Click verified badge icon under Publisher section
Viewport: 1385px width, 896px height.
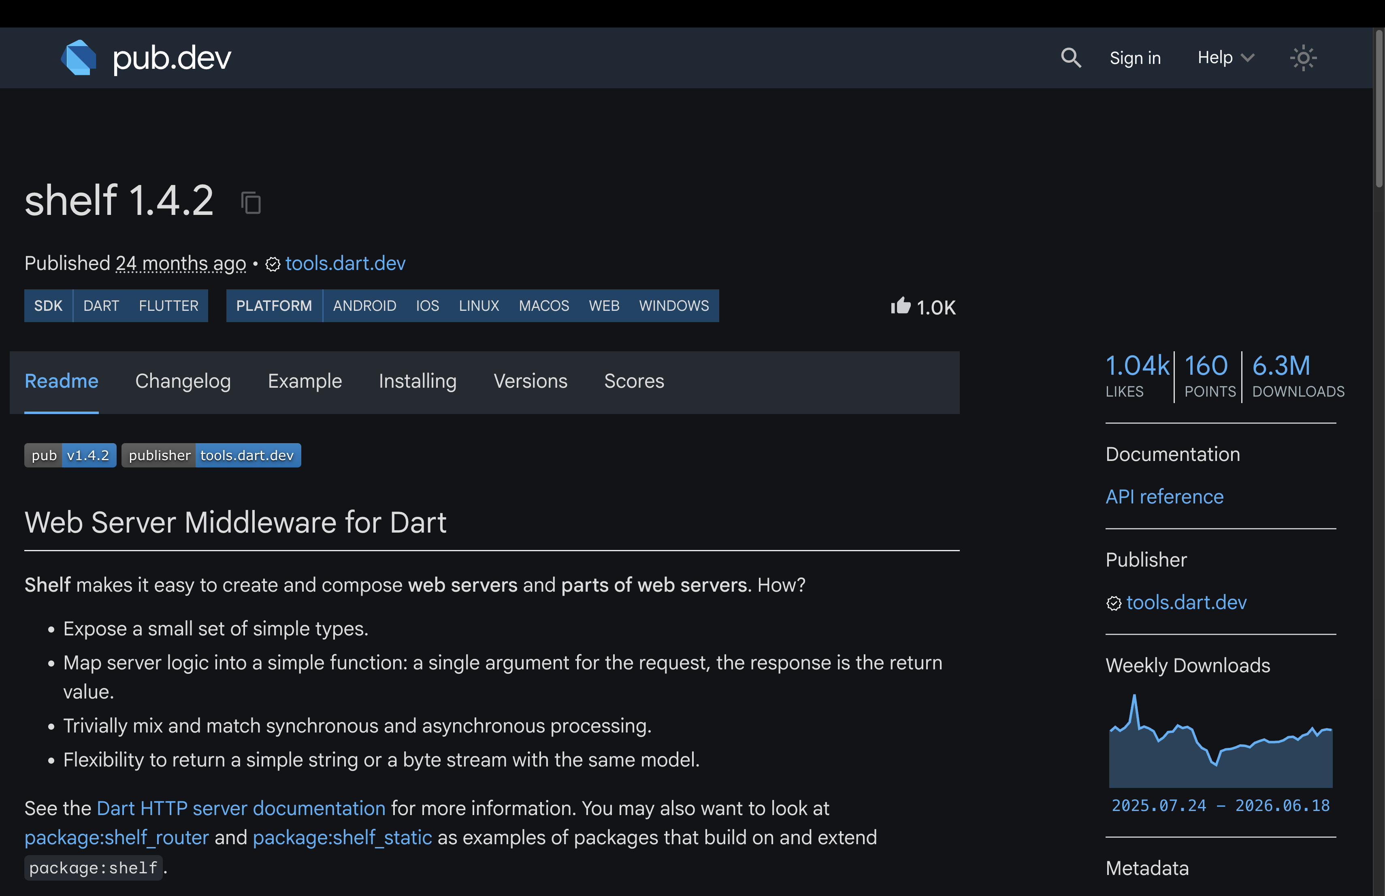click(1113, 603)
